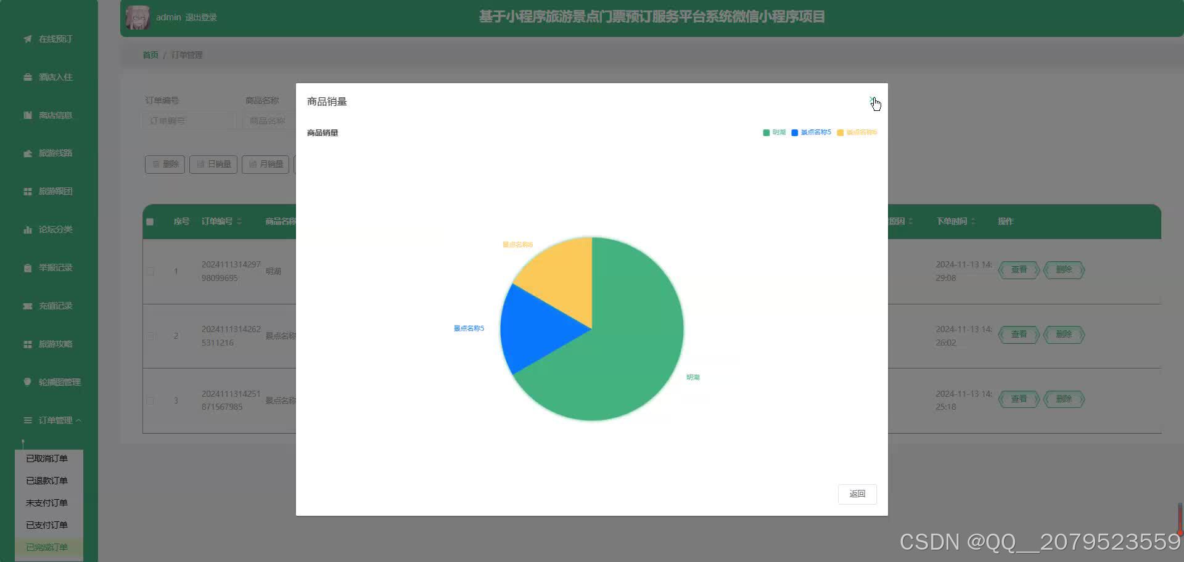Tick the checkbox for order row 3
The height and width of the screenshot is (562, 1184).
point(150,401)
